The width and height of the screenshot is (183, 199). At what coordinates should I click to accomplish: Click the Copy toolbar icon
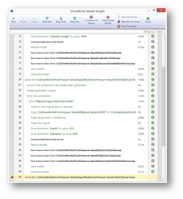pos(34,20)
